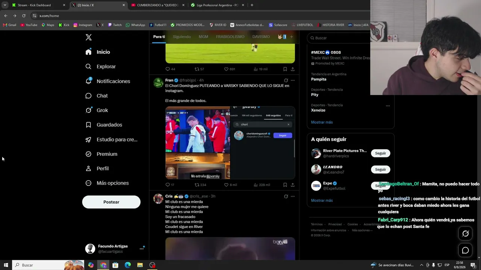Reload the page in Chrome
Viewport: 481px width, 270px height.
[x=24, y=16]
